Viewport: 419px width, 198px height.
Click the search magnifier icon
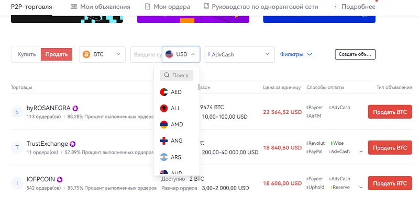point(167,75)
